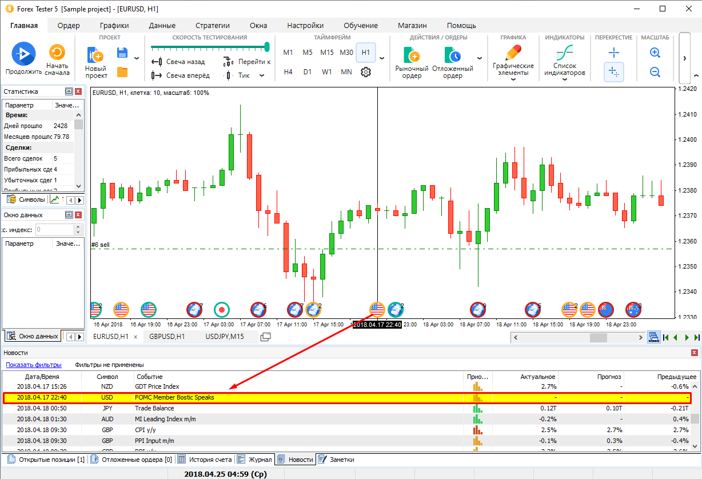Toggle the selected crosshair mode button

614,72
